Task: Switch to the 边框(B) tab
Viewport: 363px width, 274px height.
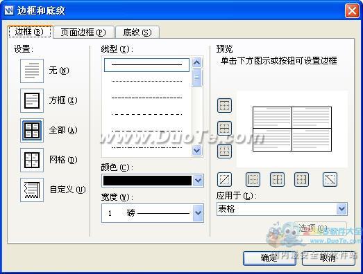Action: [30, 32]
